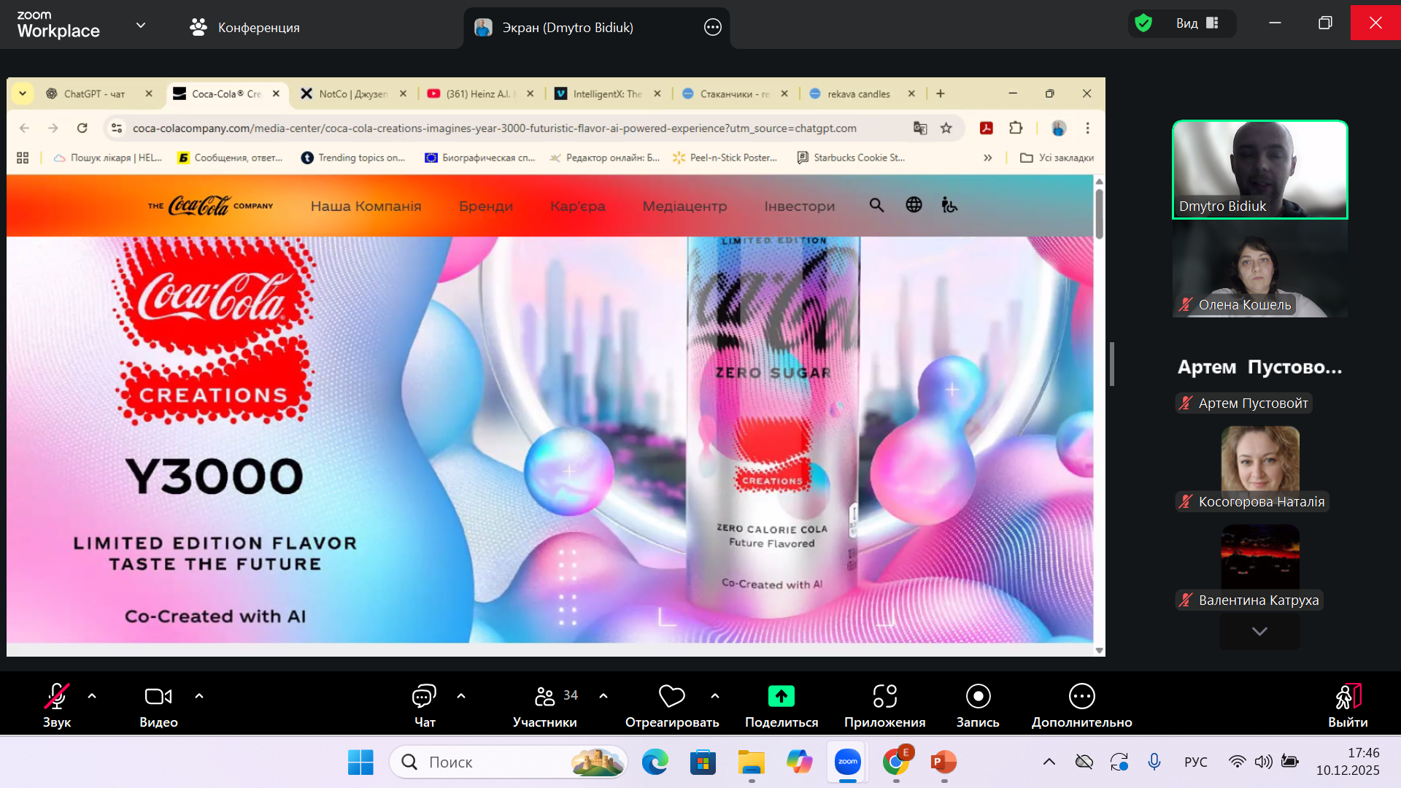Expand audio settings arrow next to Sound
Image resolution: width=1401 pixels, height=788 pixels.
pos(92,696)
